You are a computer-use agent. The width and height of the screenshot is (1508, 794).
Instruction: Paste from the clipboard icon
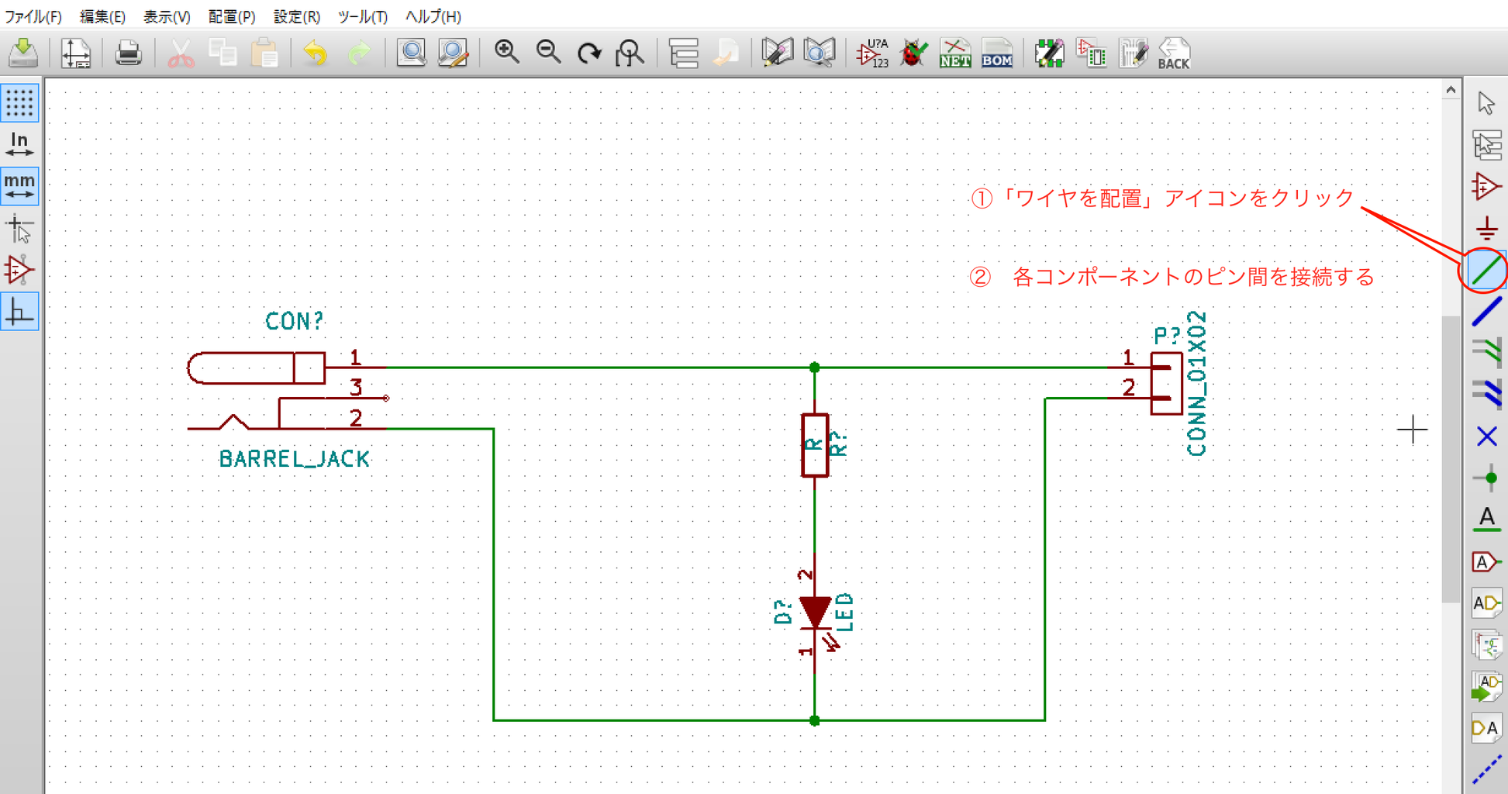264,53
